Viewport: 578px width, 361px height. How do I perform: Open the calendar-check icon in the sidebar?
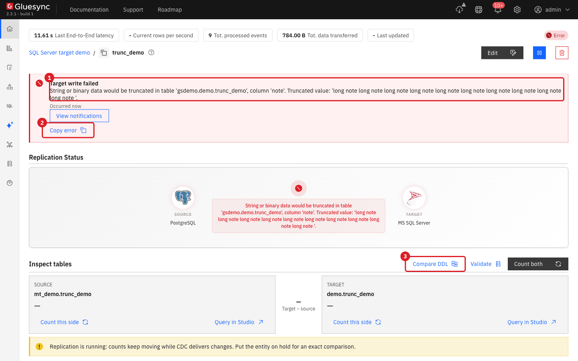pyautogui.click(x=10, y=67)
